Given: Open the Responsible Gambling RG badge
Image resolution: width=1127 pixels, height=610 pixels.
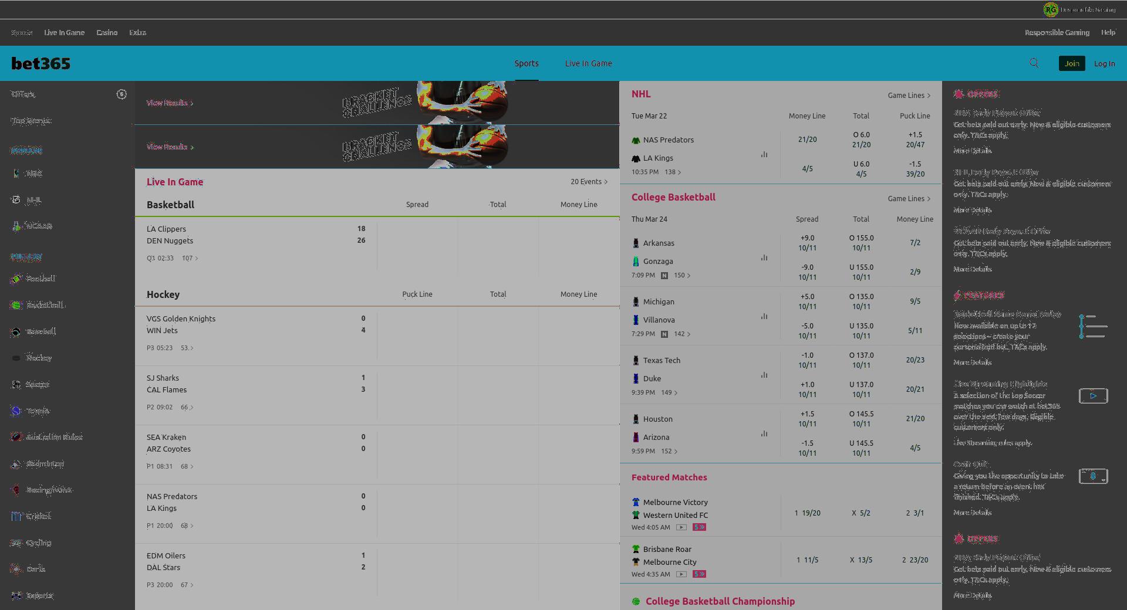Looking at the screenshot, I should click(1050, 9).
